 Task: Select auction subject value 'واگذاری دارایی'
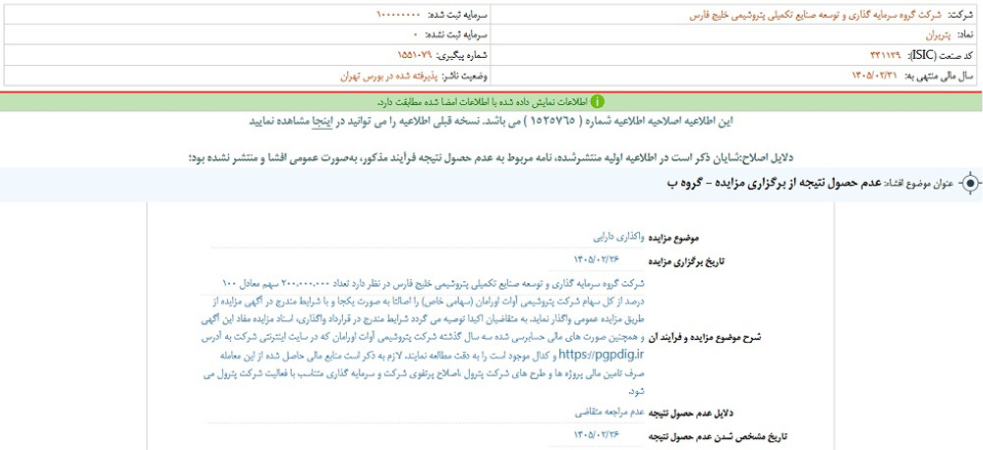pos(618,238)
